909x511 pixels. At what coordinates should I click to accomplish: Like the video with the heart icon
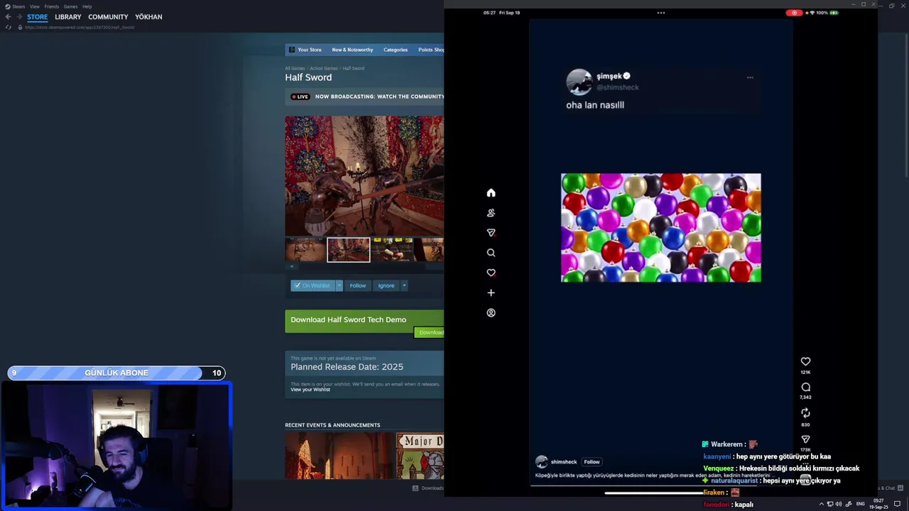point(805,362)
